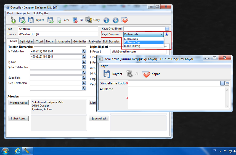Click the phone icon in İş Faks row
This screenshot has height=155, width=236.
point(84,62)
